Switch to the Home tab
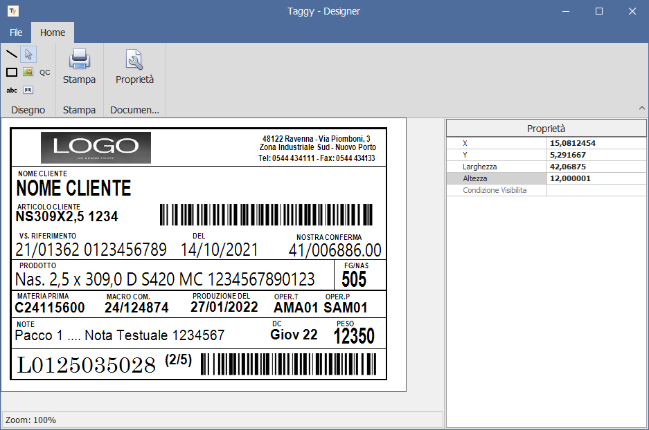The image size is (649, 430). (53, 32)
